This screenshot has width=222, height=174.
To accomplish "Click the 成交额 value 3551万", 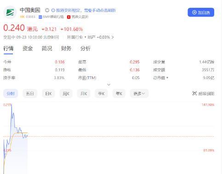I will (208, 70).
